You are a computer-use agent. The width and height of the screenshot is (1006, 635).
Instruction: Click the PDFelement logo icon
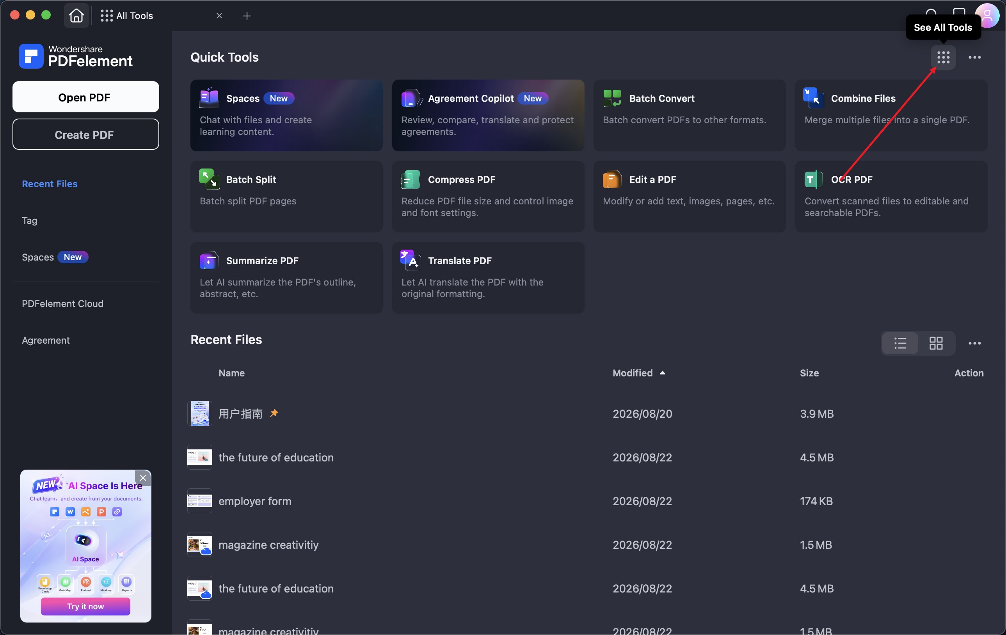pyautogui.click(x=31, y=56)
